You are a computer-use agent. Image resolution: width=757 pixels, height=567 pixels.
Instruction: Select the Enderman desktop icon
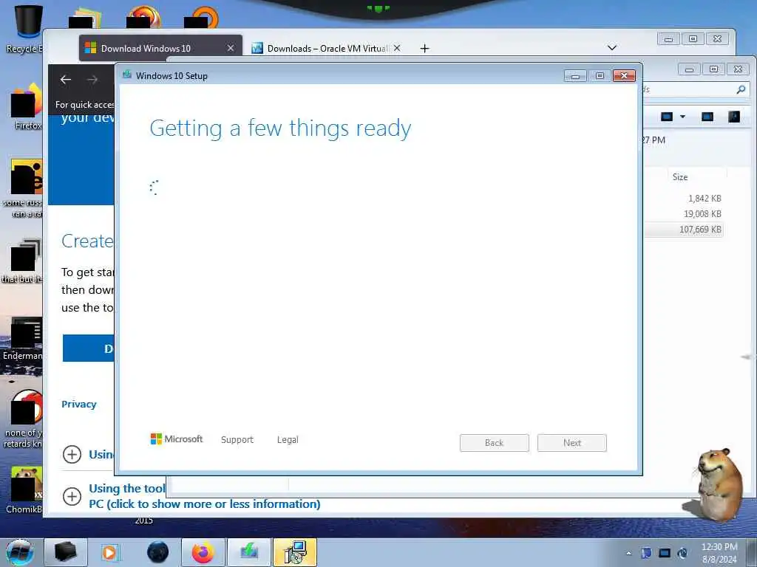24,339
